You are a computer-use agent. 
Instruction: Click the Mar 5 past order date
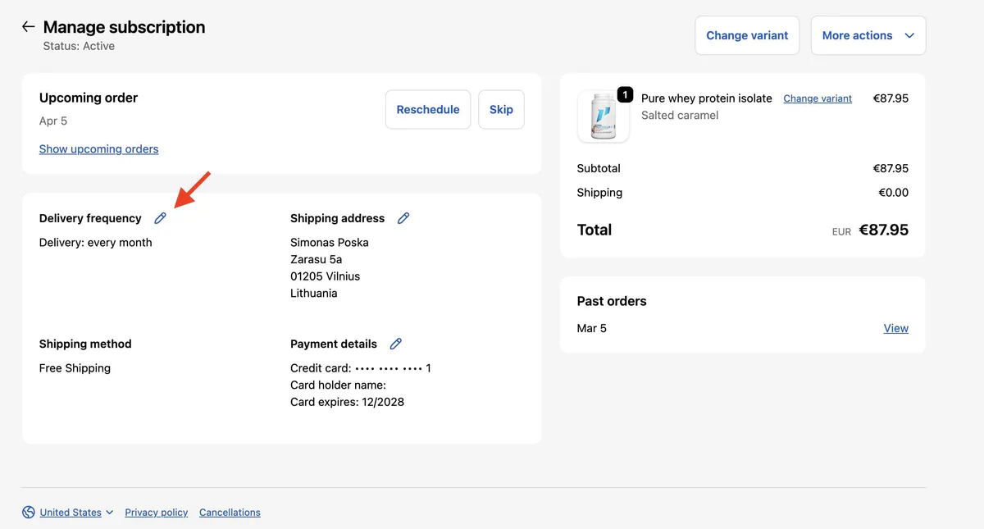(x=592, y=328)
